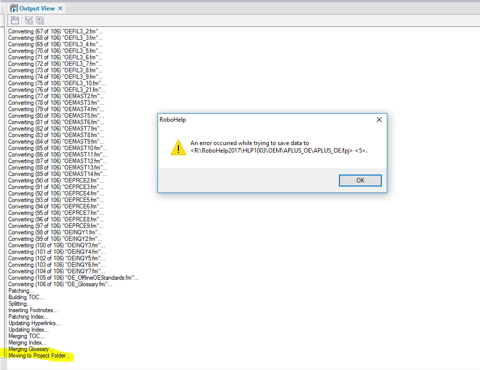
Task: Click the save output log icon
Action: tap(14, 20)
